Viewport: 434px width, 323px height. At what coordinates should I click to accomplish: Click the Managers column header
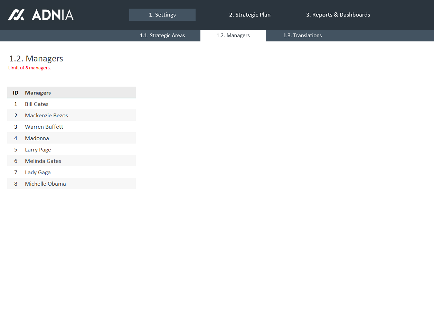click(38, 93)
